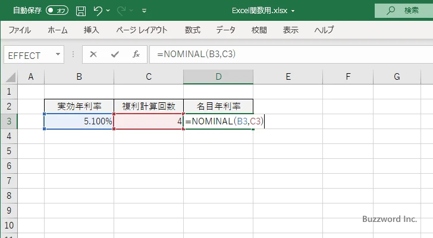Click the Undo arrow icon
This screenshot has width=433, height=238.
98,11
